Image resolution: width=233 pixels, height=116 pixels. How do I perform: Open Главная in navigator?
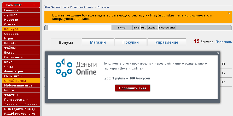(21, 10)
